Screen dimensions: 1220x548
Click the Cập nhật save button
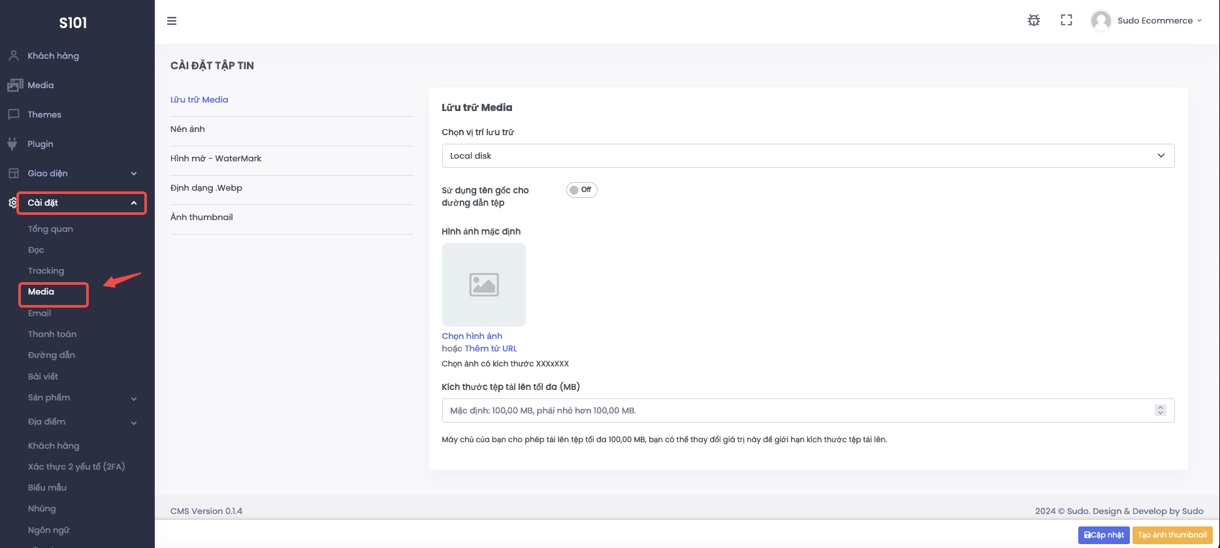coord(1104,535)
